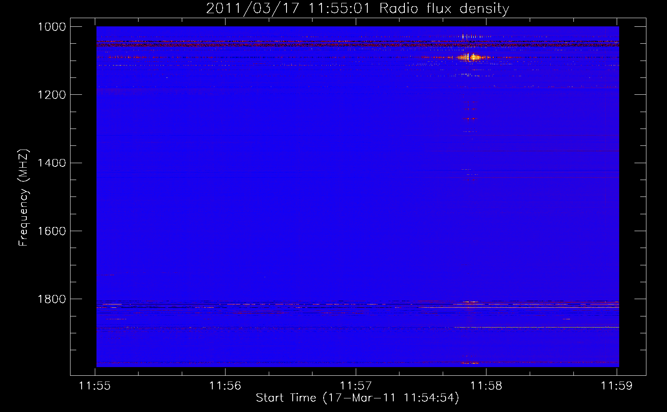Click the 11:55 time tick label
This screenshot has width=667, height=412.
coord(95,386)
